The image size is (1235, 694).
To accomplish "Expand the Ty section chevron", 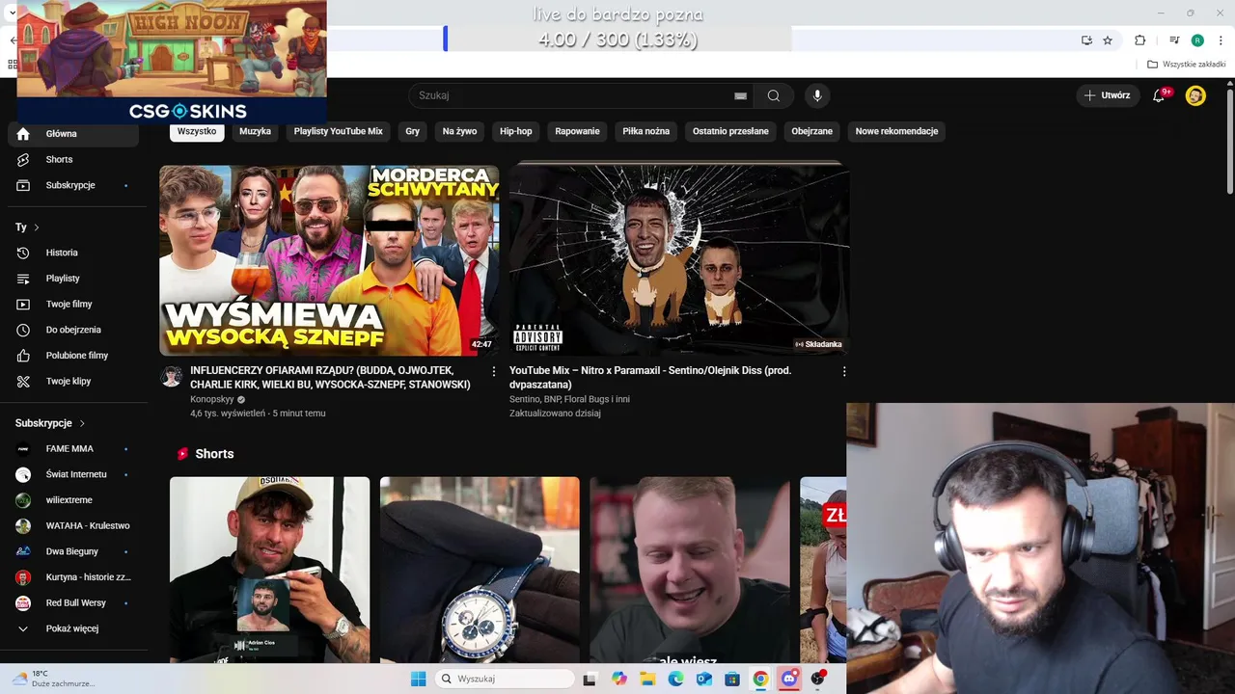I will tap(37, 227).
